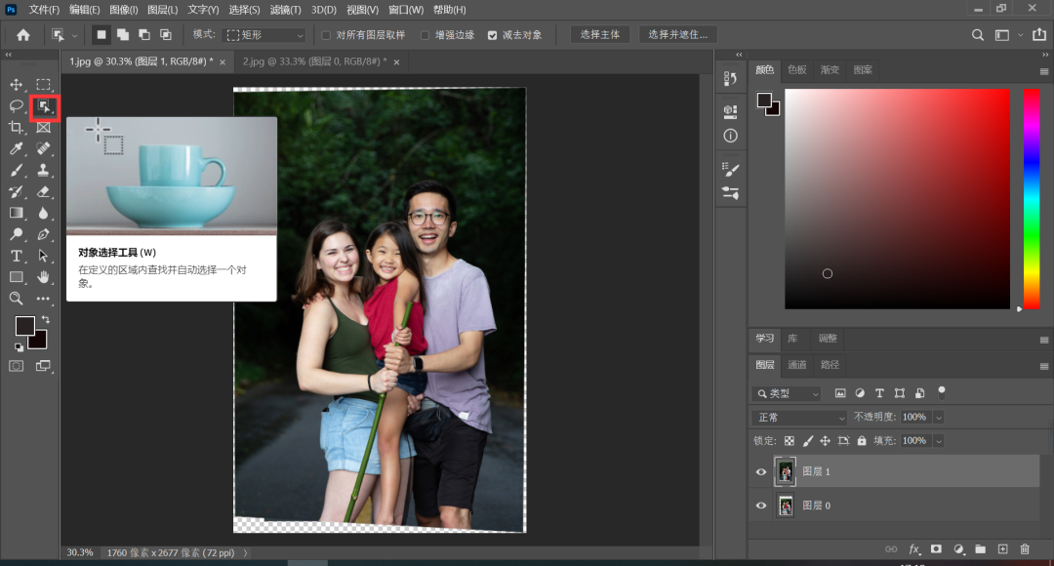Open the Layers panel flyout menu
This screenshot has width=1054, height=566.
1044,366
